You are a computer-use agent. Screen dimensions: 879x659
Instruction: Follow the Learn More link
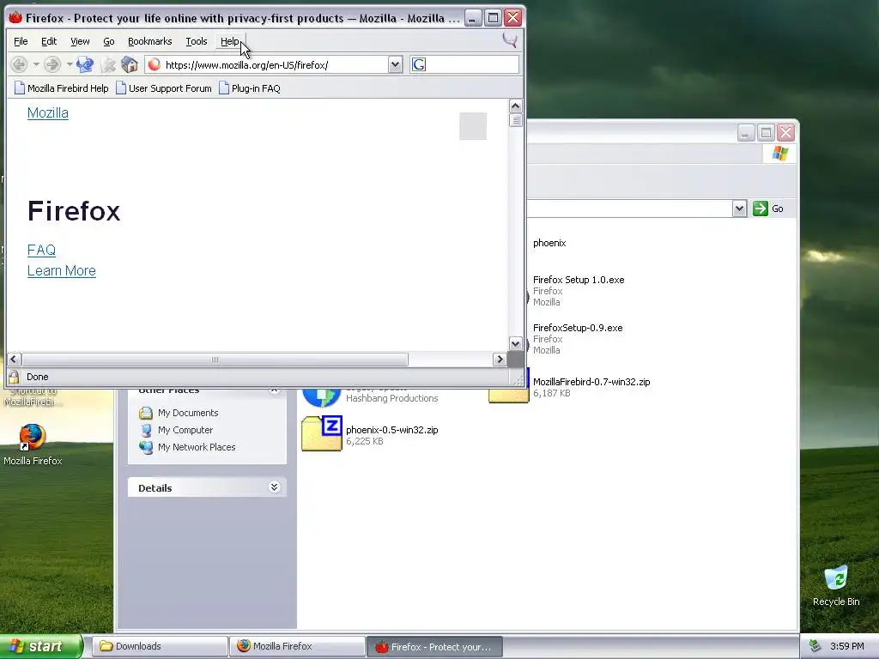click(x=62, y=270)
